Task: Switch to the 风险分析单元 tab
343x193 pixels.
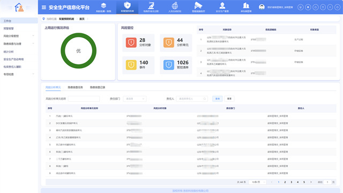Action: [53, 87]
